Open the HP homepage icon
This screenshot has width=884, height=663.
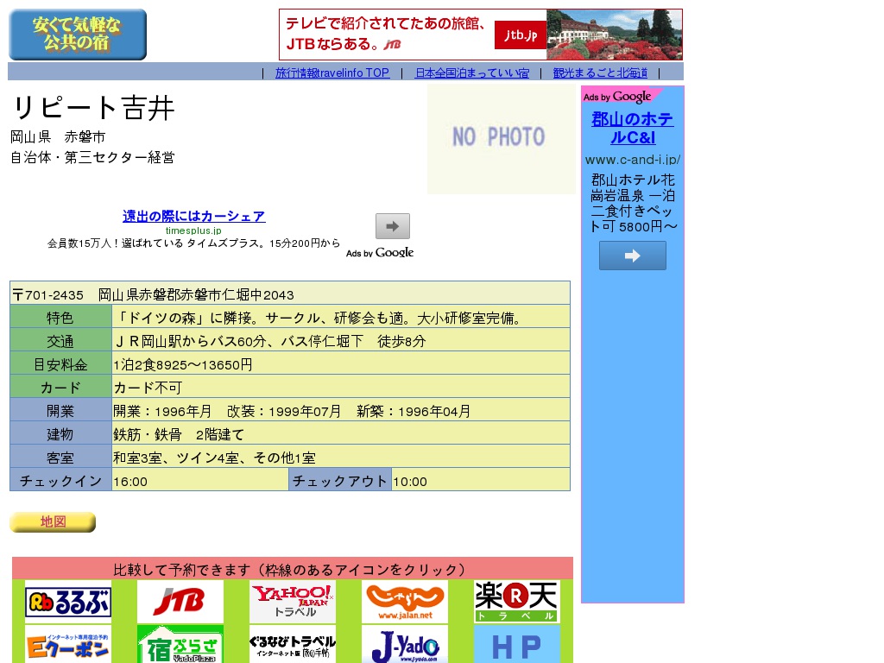point(517,644)
